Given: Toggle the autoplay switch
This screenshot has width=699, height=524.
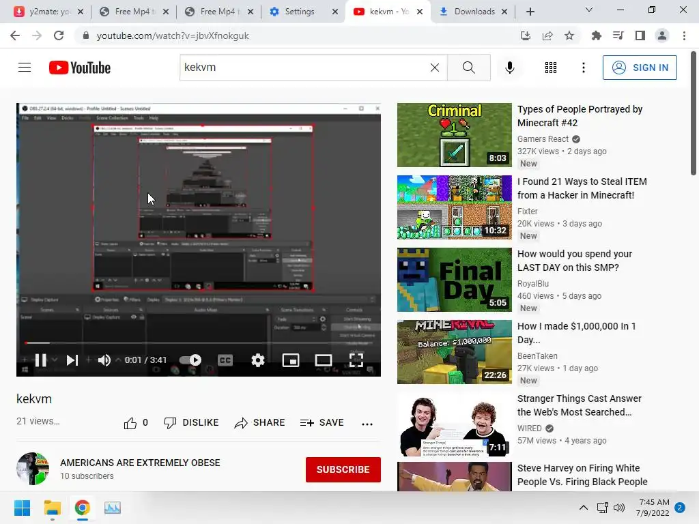Looking at the screenshot, I should (x=190, y=360).
